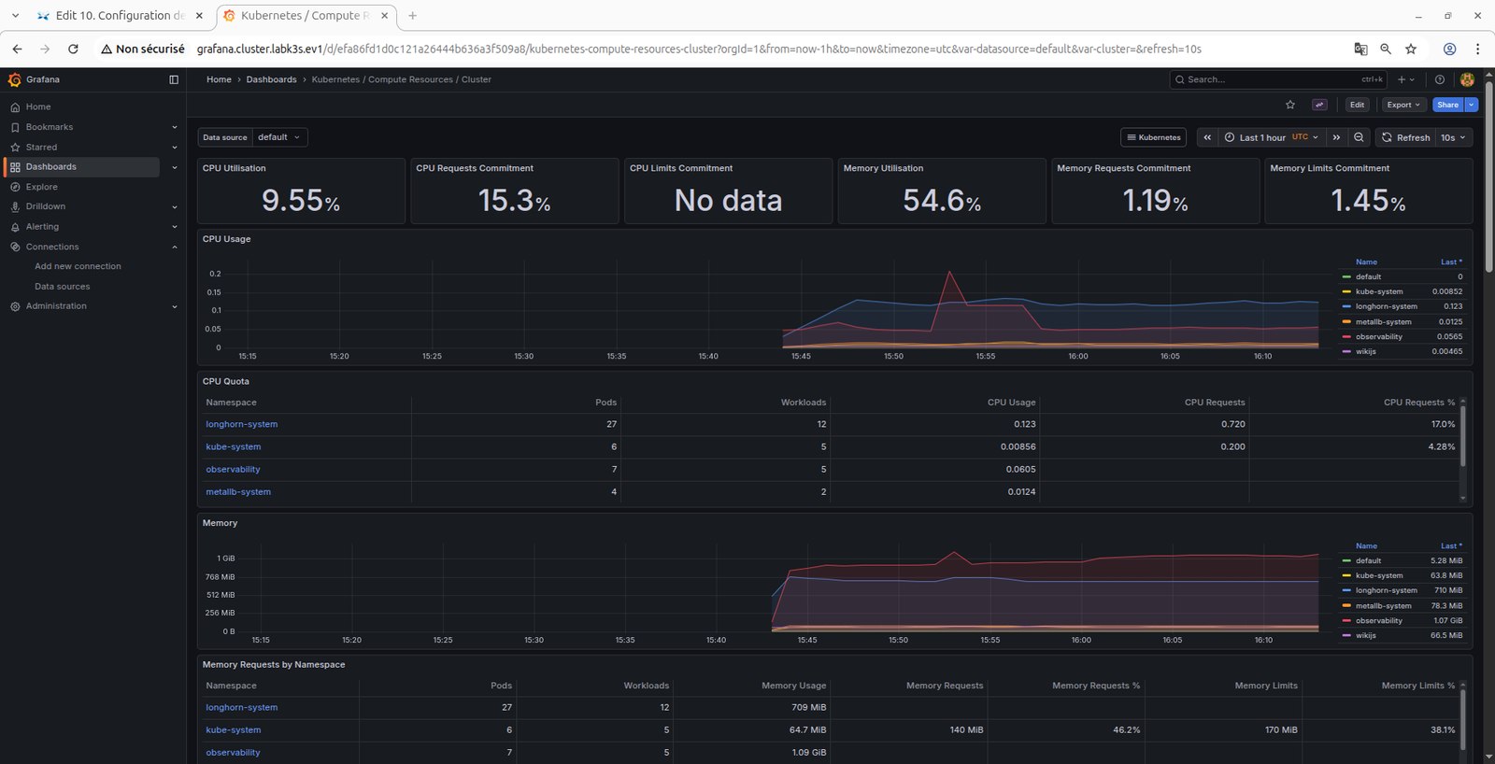
Task: Toggle wikijs series in CPU Usage legend
Action: (1366, 351)
